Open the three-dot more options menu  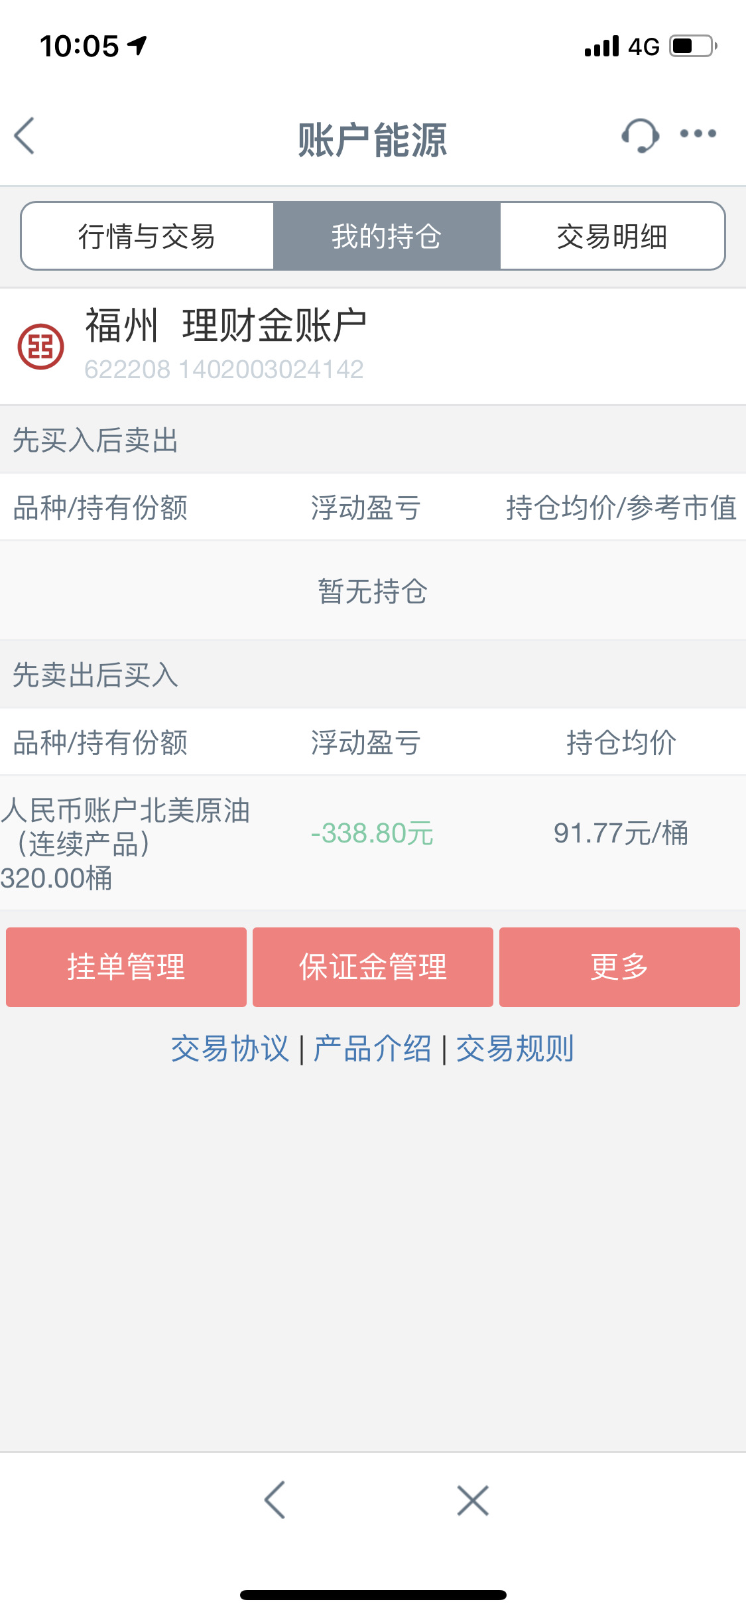(698, 134)
